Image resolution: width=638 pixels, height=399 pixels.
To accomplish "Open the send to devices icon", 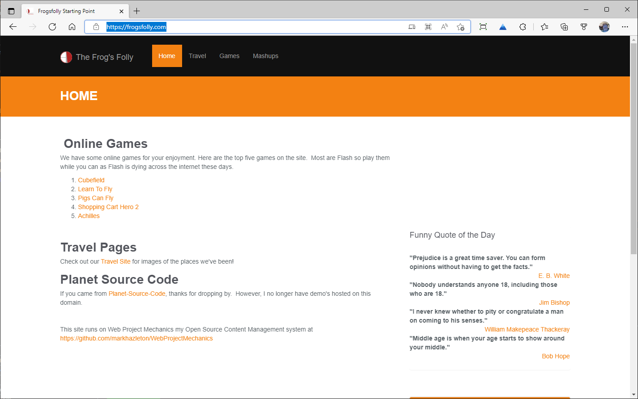I will click(412, 27).
